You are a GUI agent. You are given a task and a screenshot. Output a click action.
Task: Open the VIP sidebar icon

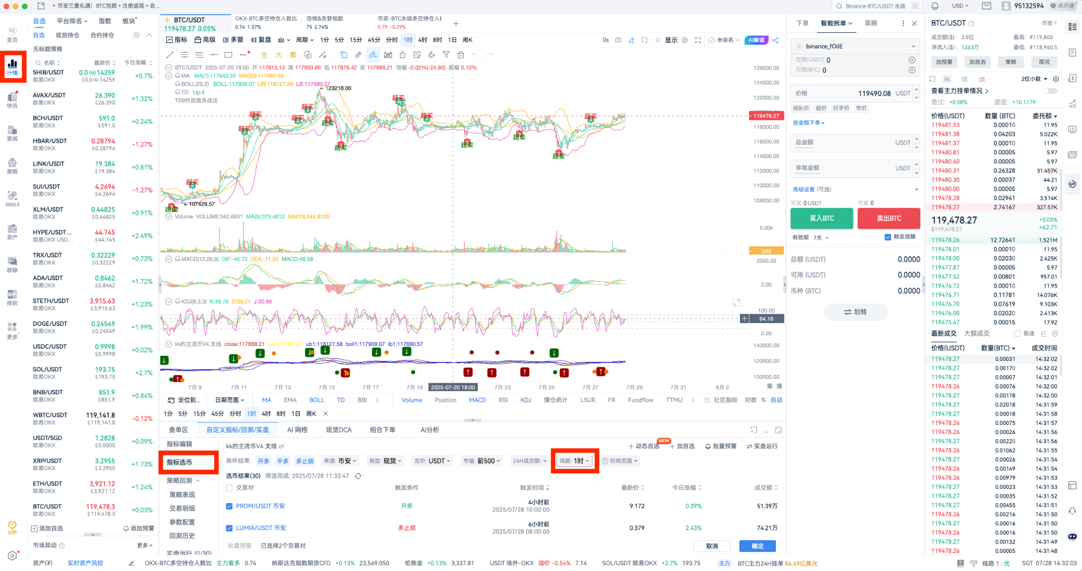[x=12, y=527]
